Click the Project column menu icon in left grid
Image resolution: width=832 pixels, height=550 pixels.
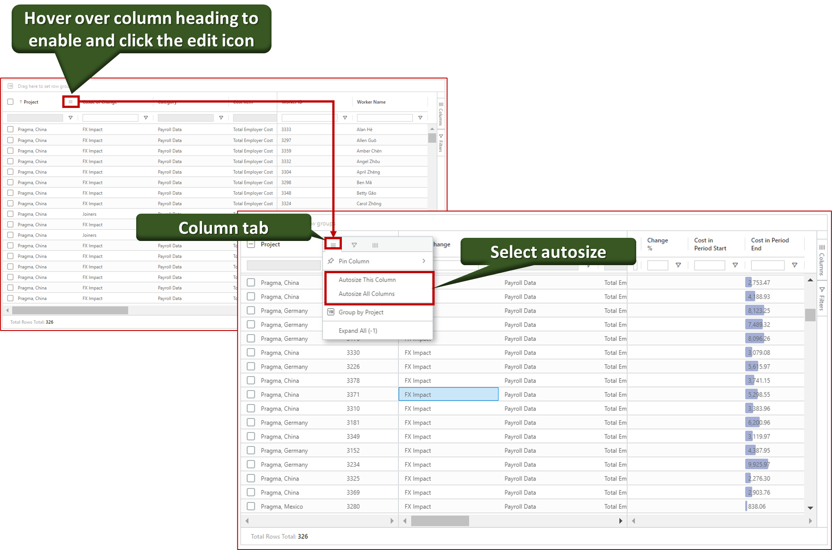(x=70, y=102)
